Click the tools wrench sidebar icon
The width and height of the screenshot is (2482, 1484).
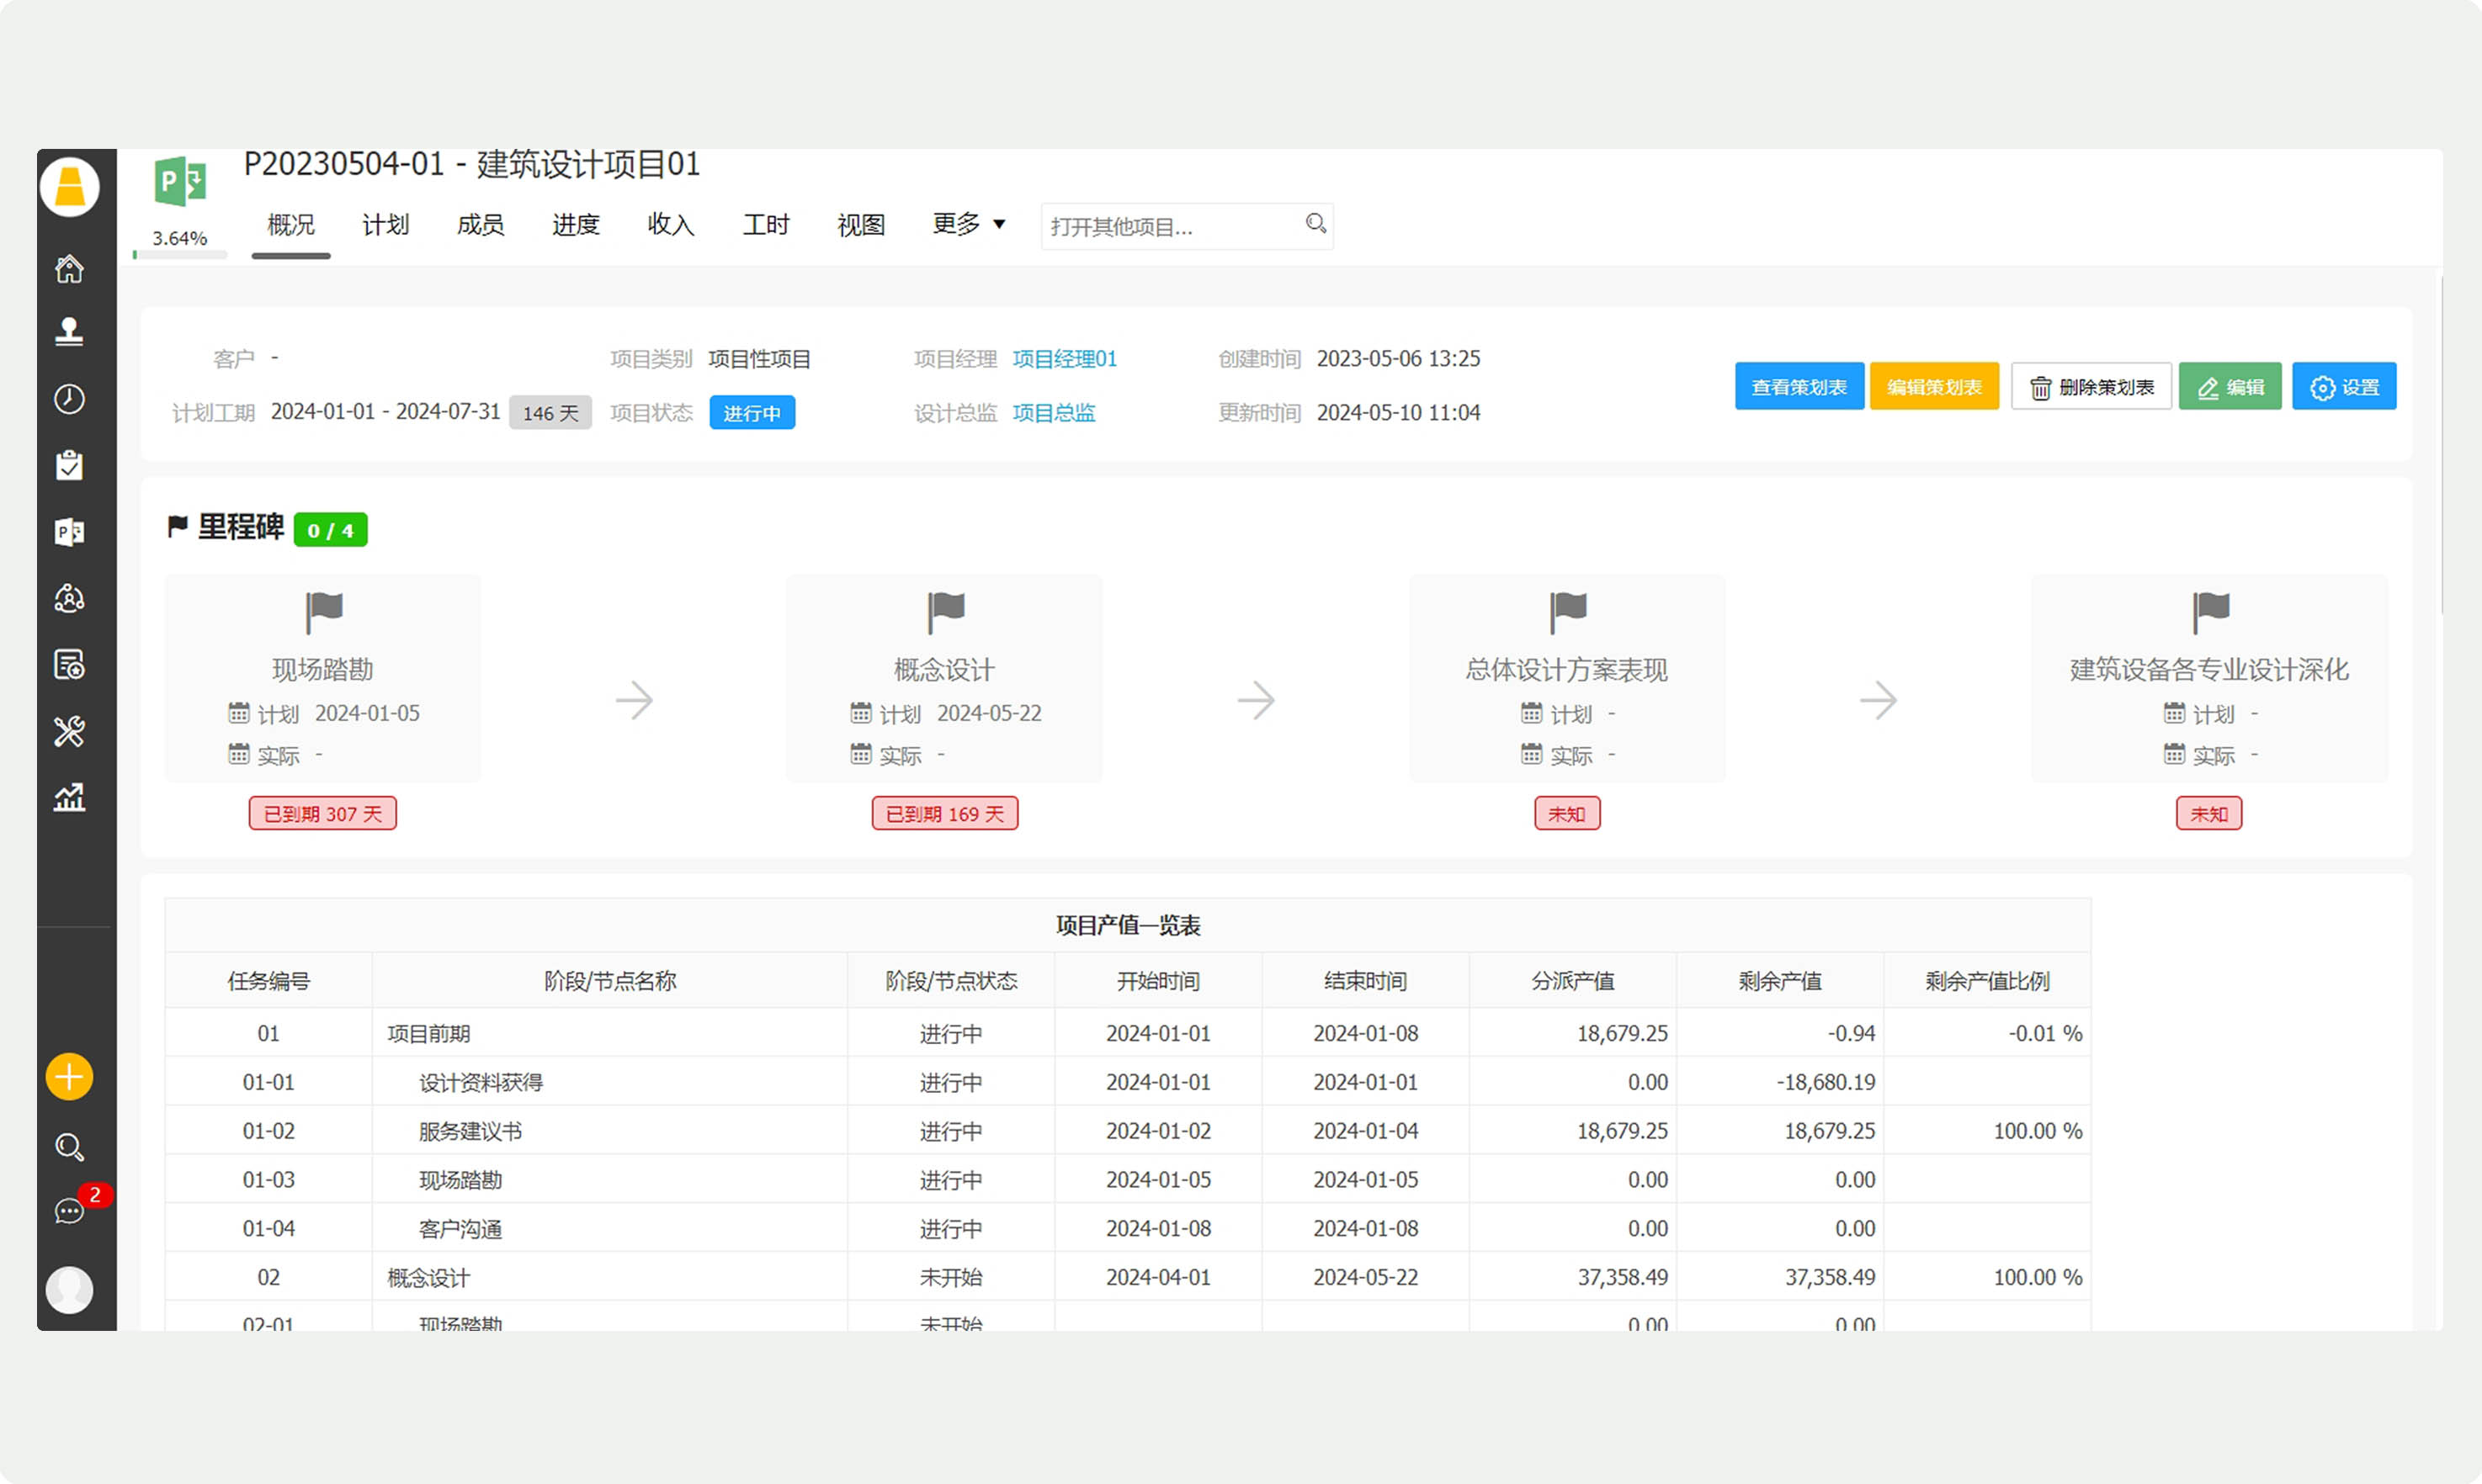[x=69, y=731]
